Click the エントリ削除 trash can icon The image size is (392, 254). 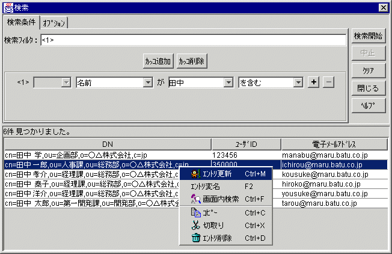(x=196, y=238)
